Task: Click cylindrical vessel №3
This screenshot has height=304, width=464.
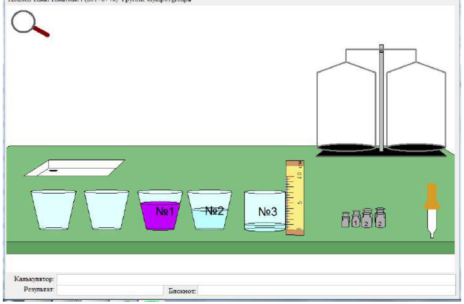Action: pos(265,211)
